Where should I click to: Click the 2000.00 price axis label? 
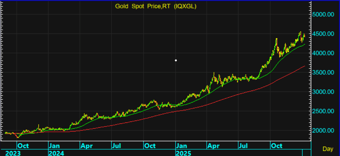pyautogui.click(x=325, y=130)
